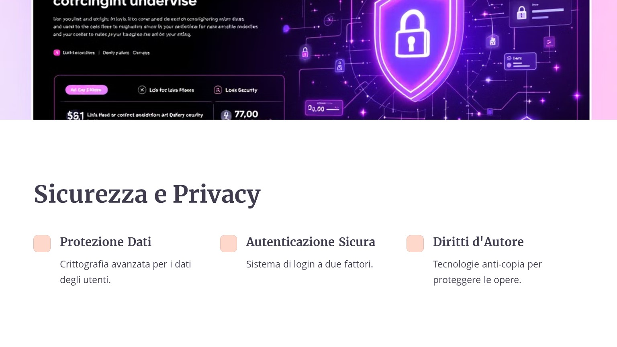
Task: Click the circled X icon in hero panel
Action: (142, 90)
